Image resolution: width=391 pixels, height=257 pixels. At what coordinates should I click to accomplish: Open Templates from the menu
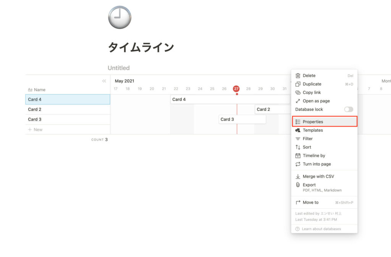[x=324, y=130]
